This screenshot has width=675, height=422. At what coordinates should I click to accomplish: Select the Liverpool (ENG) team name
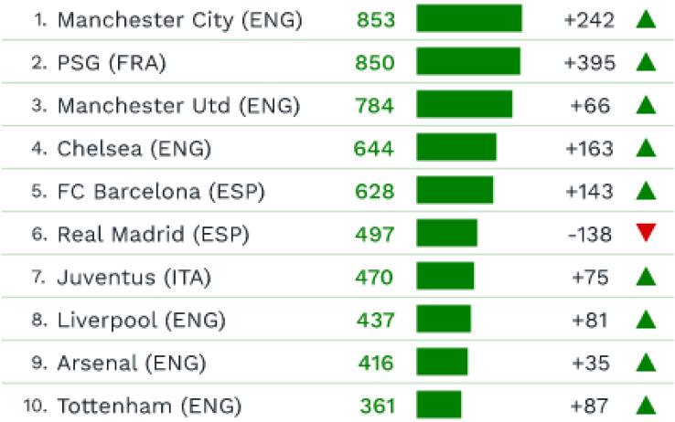point(141,320)
